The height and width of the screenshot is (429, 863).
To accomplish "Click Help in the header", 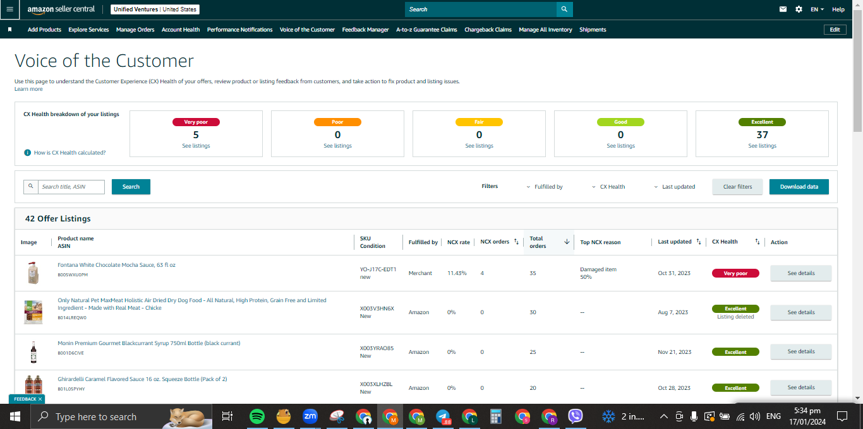I will 838,9.
